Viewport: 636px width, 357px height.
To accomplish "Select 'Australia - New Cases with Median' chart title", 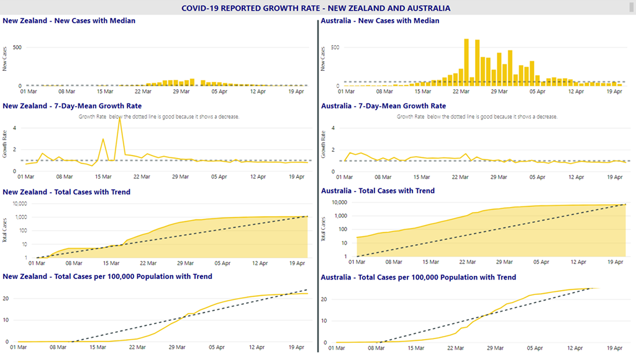I will (x=379, y=20).
